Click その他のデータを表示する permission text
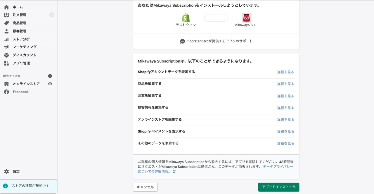 (x=158, y=143)
